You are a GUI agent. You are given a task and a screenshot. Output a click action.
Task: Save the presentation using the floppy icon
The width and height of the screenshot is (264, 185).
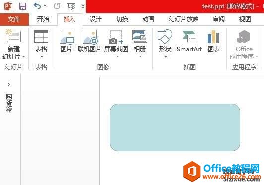point(23,6)
